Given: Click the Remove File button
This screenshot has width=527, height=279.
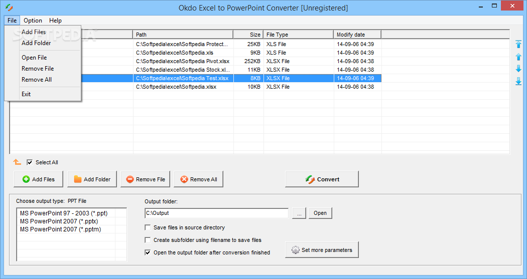Looking at the screenshot, I should 145,179.
